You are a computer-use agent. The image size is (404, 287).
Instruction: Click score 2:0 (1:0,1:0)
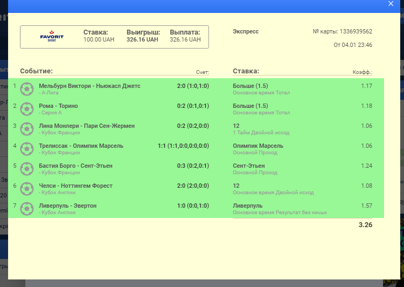pos(193,86)
